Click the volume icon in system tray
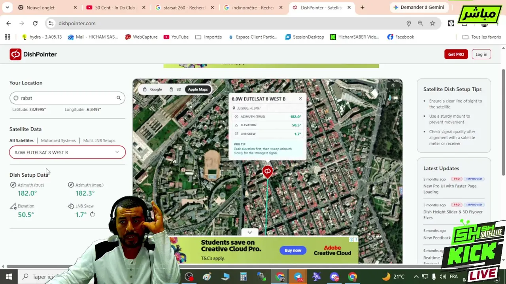This screenshot has height=284, width=506. click(x=443, y=277)
